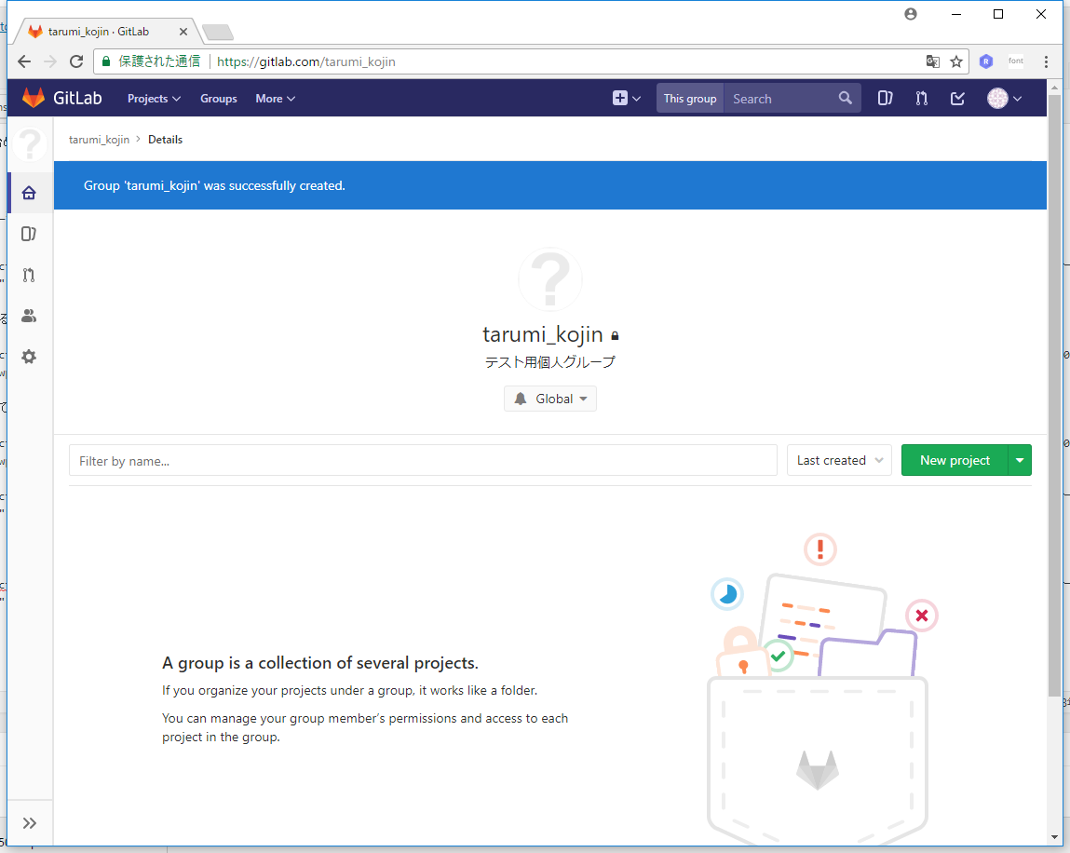Open the Todos checkmark icon

(x=957, y=98)
